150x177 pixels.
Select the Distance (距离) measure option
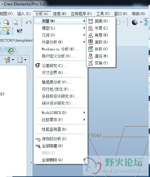click(101, 21)
